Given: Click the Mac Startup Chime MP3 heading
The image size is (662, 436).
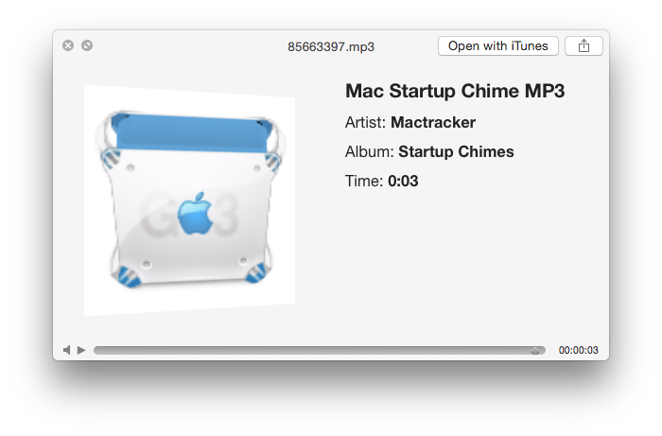Looking at the screenshot, I should tap(455, 91).
